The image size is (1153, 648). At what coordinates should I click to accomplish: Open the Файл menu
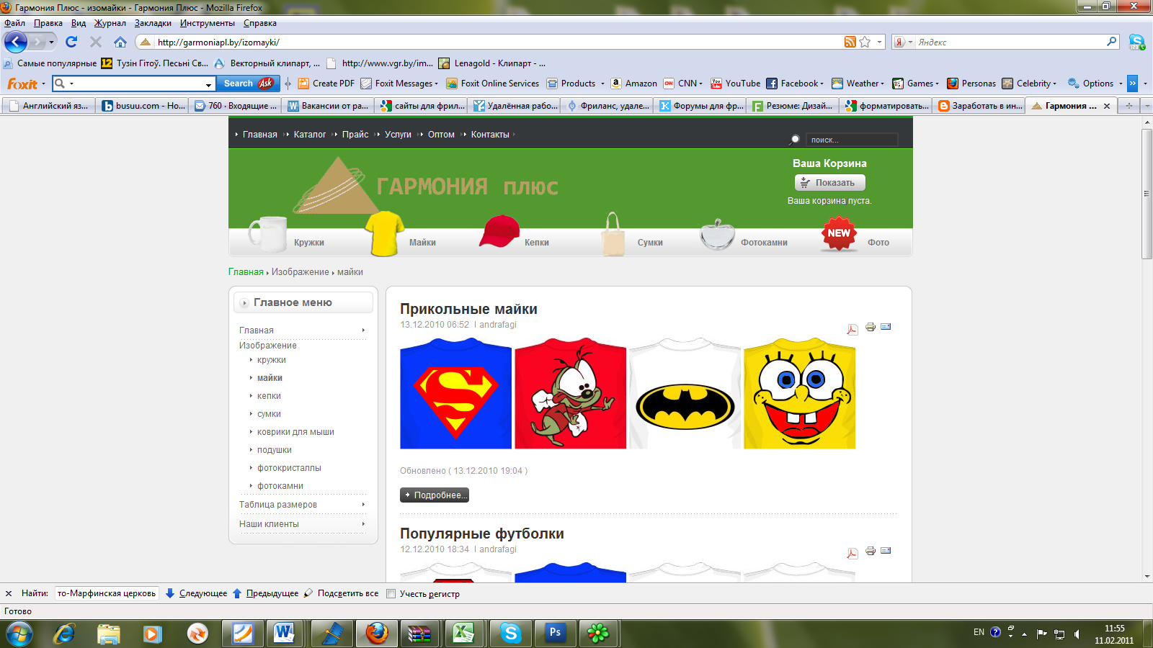[x=14, y=23]
